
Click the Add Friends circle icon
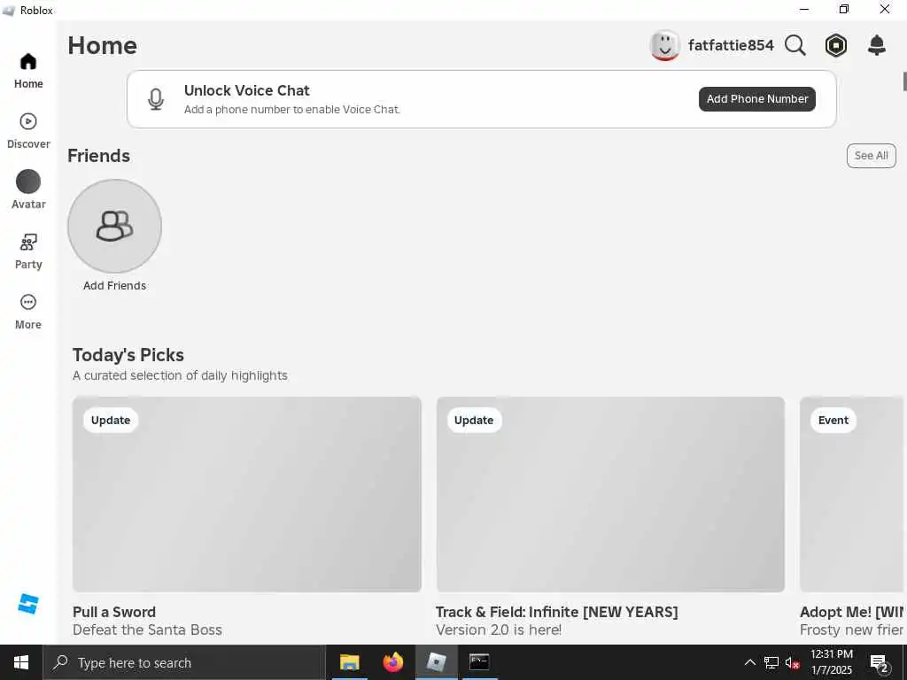coord(114,226)
